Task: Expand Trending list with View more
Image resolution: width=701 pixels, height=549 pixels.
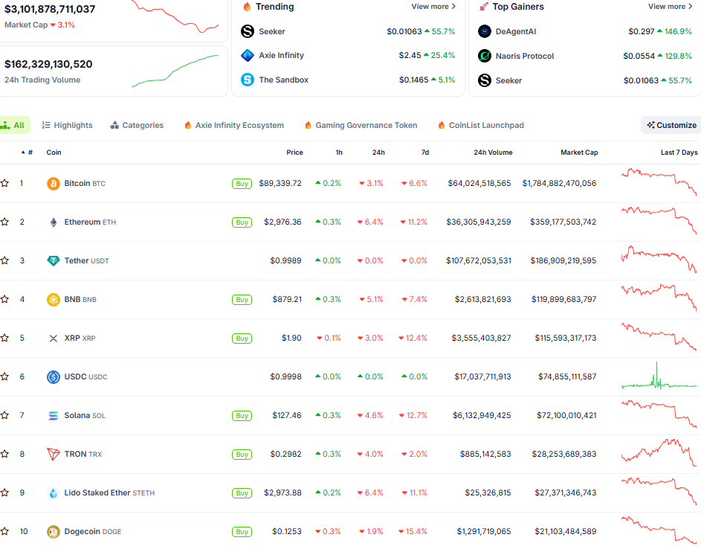Action: pos(433,7)
